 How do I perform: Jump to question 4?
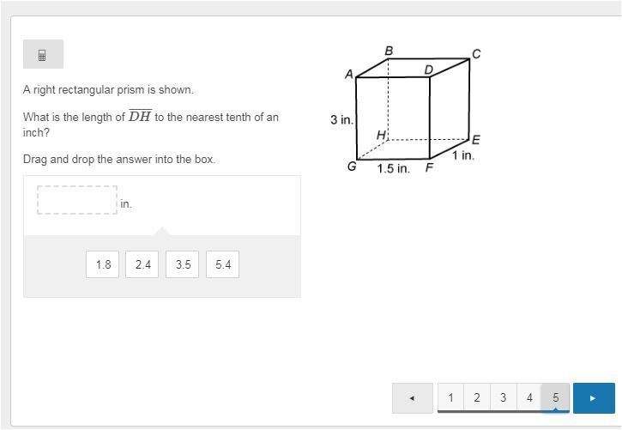click(529, 397)
